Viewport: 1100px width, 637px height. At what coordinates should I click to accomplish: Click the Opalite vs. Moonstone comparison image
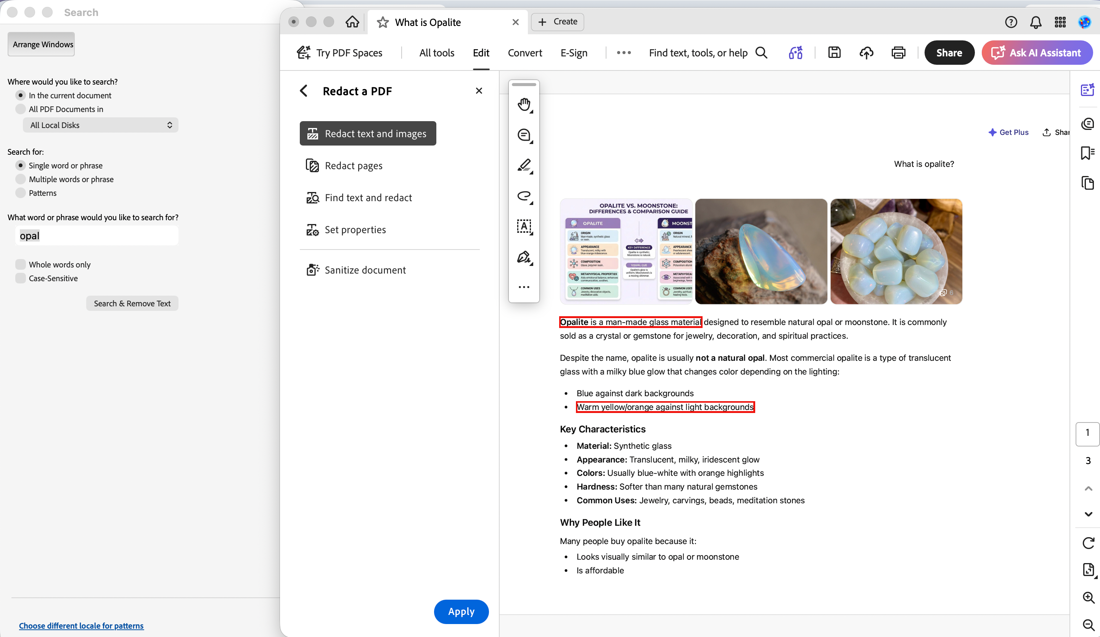tap(626, 251)
